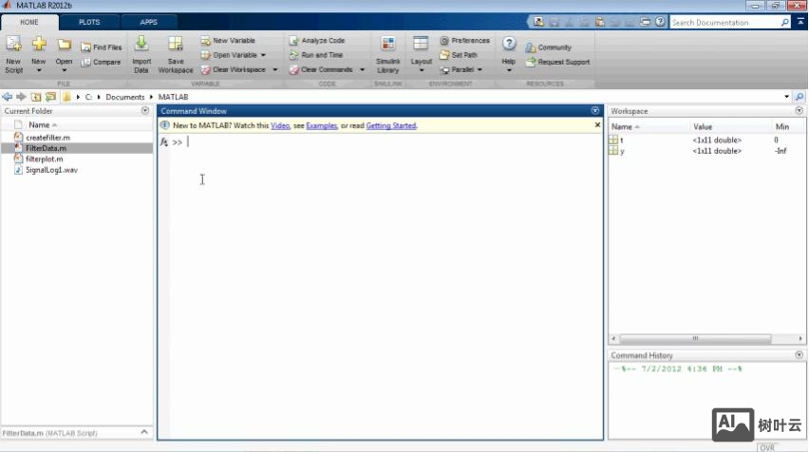
Task: Select FilterData.m in Current Folder
Action: (77, 148)
